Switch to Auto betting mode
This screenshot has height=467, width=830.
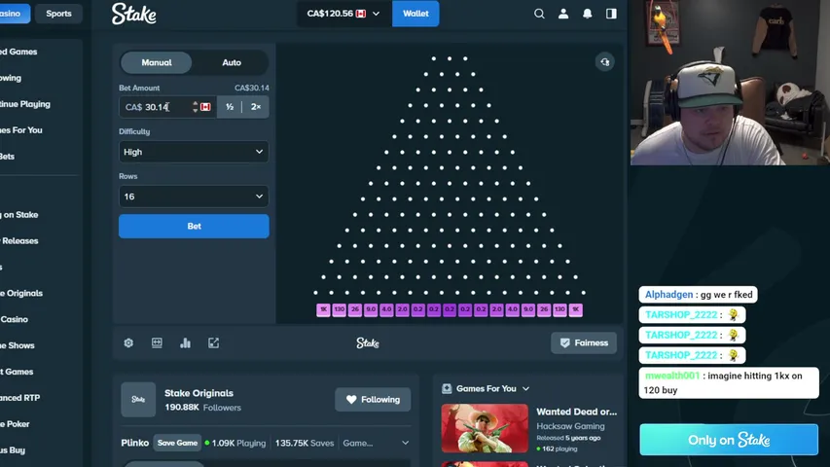pyautogui.click(x=232, y=62)
